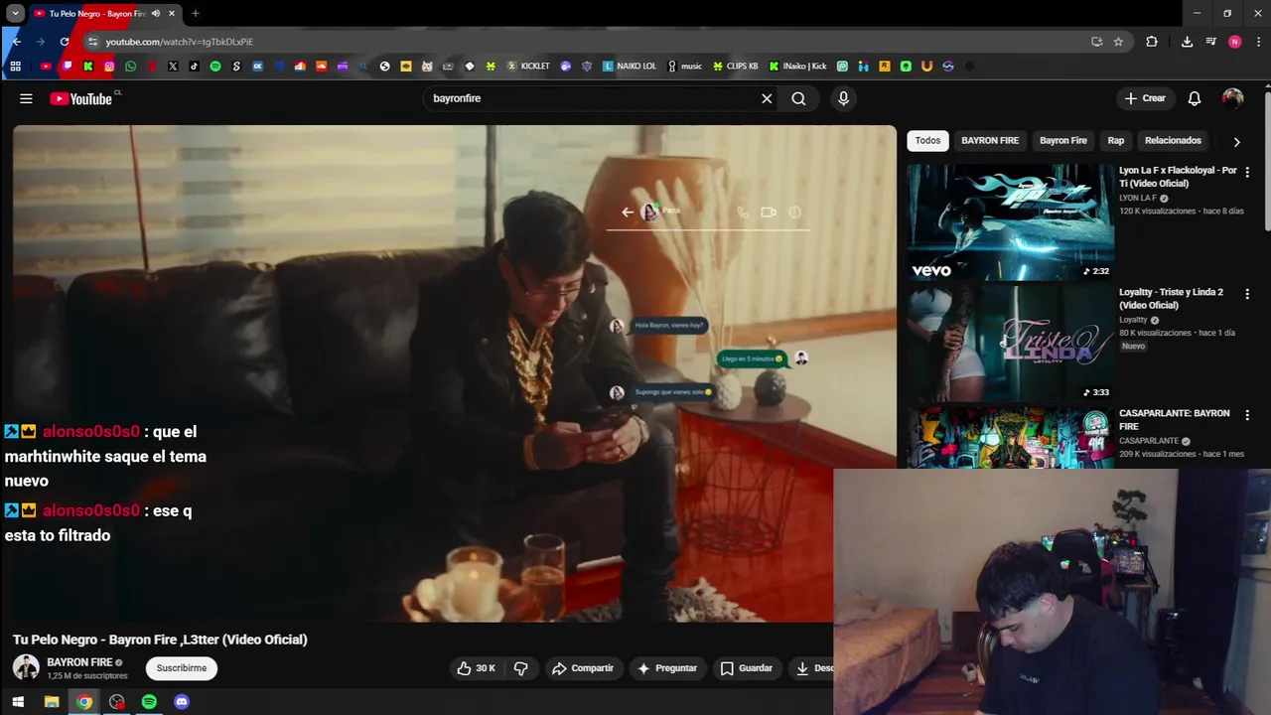Select the BAYRON FIRE uppercase chip
The image size is (1271, 715).
point(990,140)
